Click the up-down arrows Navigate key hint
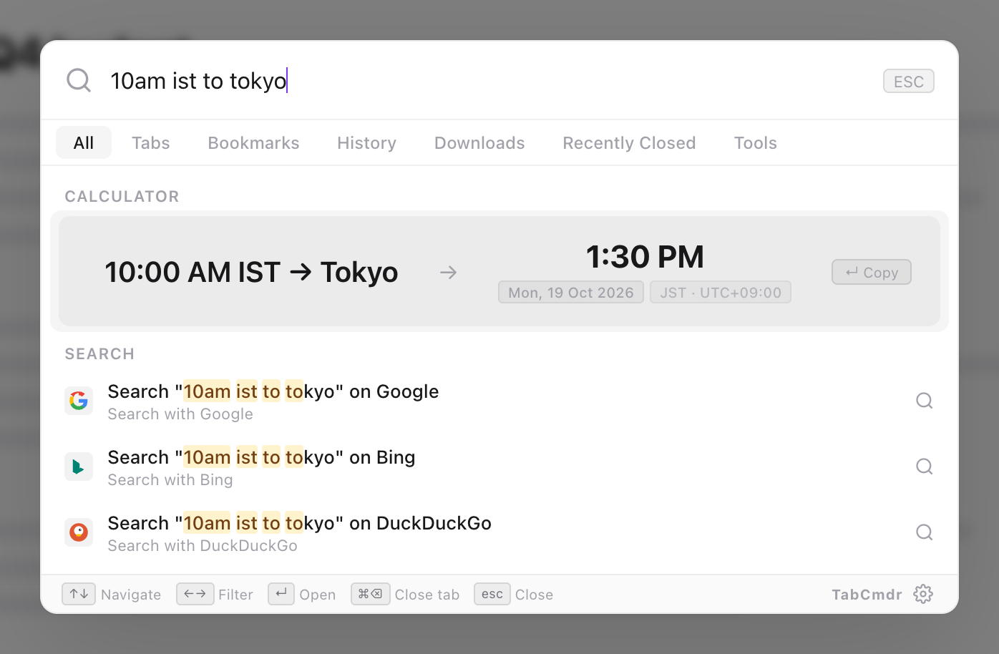999x654 pixels. point(79,594)
